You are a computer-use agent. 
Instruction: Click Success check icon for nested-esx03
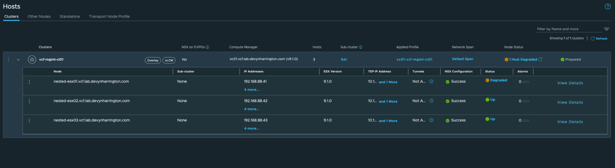pyautogui.click(x=447, y=121)
